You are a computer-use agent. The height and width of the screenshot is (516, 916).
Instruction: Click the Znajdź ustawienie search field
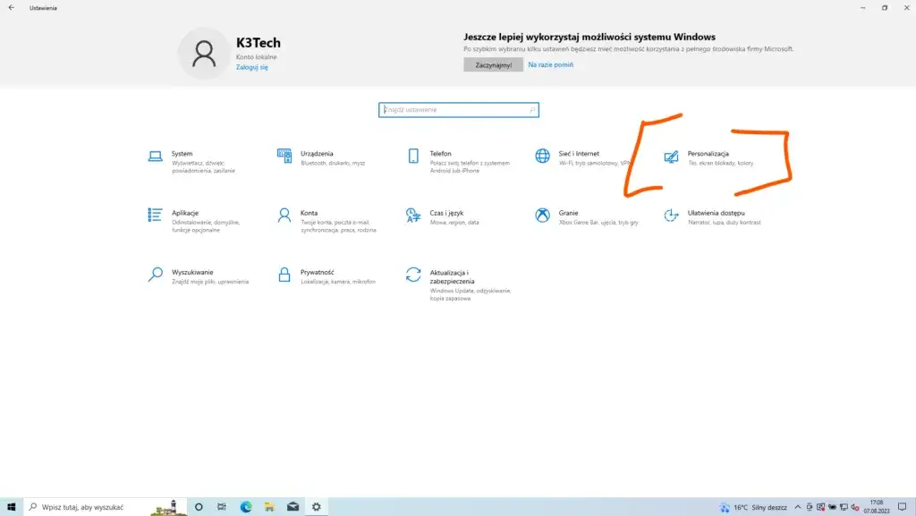[x=458, y=109]
